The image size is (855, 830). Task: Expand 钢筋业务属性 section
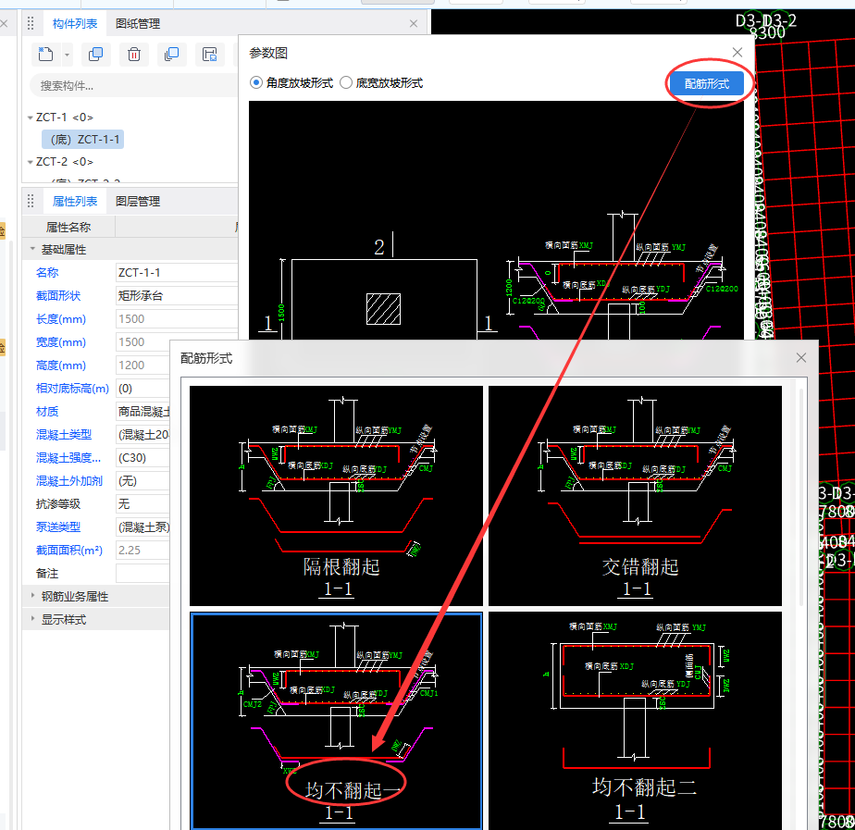[x=34, y=596]
